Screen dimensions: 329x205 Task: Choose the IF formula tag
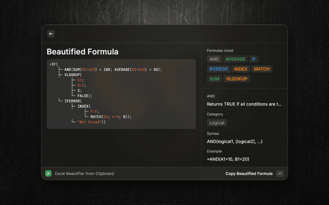click(x=254, y=59)
